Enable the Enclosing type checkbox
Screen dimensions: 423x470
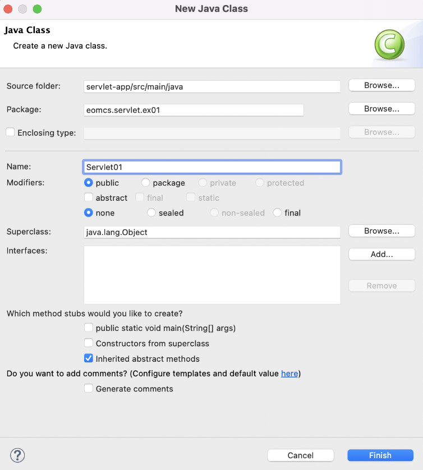point(10,132)
